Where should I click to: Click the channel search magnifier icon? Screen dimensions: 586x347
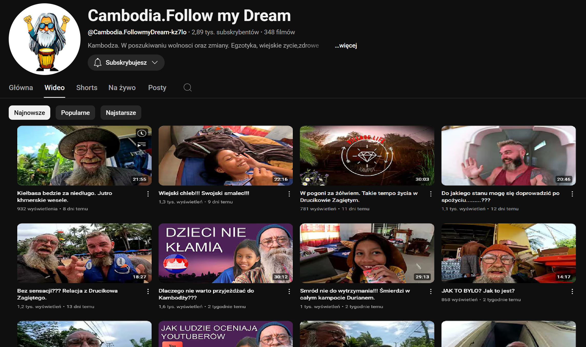(x=187, y=88)
